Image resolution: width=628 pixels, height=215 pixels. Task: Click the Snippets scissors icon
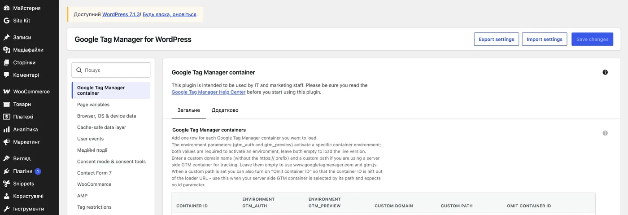click(7, 184)
